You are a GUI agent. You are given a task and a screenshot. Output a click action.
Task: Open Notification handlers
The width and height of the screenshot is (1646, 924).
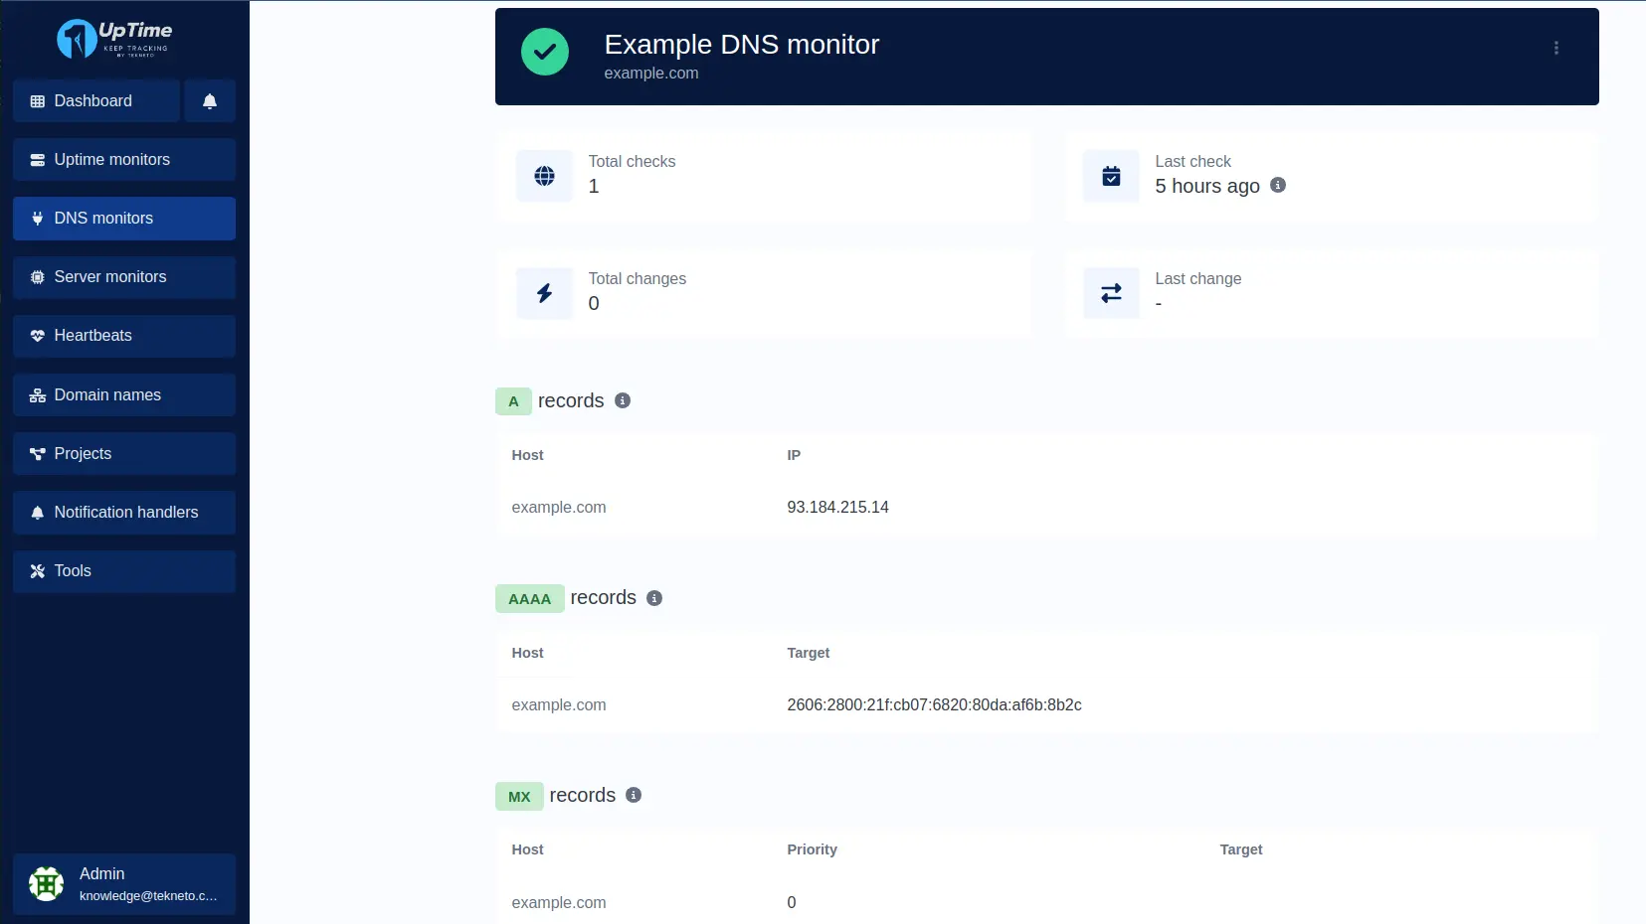point(124,513)
